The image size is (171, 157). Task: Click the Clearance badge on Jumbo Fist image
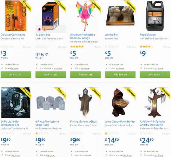[131, 6]
